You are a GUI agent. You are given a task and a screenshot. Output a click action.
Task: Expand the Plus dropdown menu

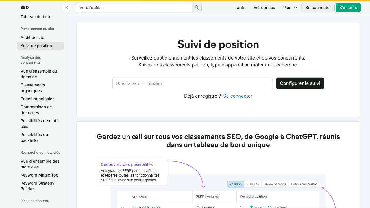click(290, 8)
